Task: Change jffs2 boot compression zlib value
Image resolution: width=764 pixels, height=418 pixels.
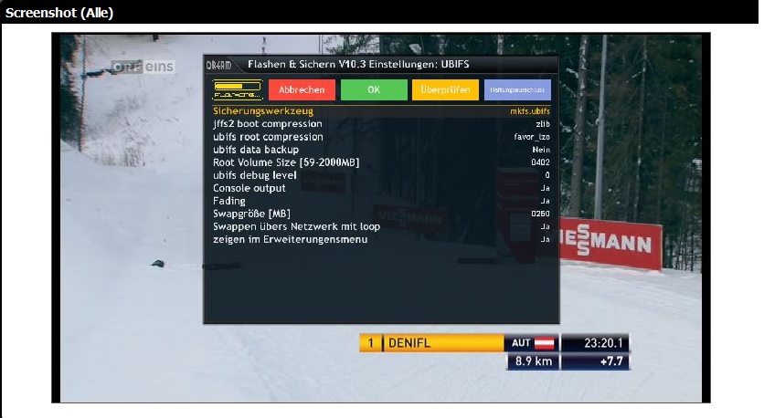Action: (x=542, y=124)
